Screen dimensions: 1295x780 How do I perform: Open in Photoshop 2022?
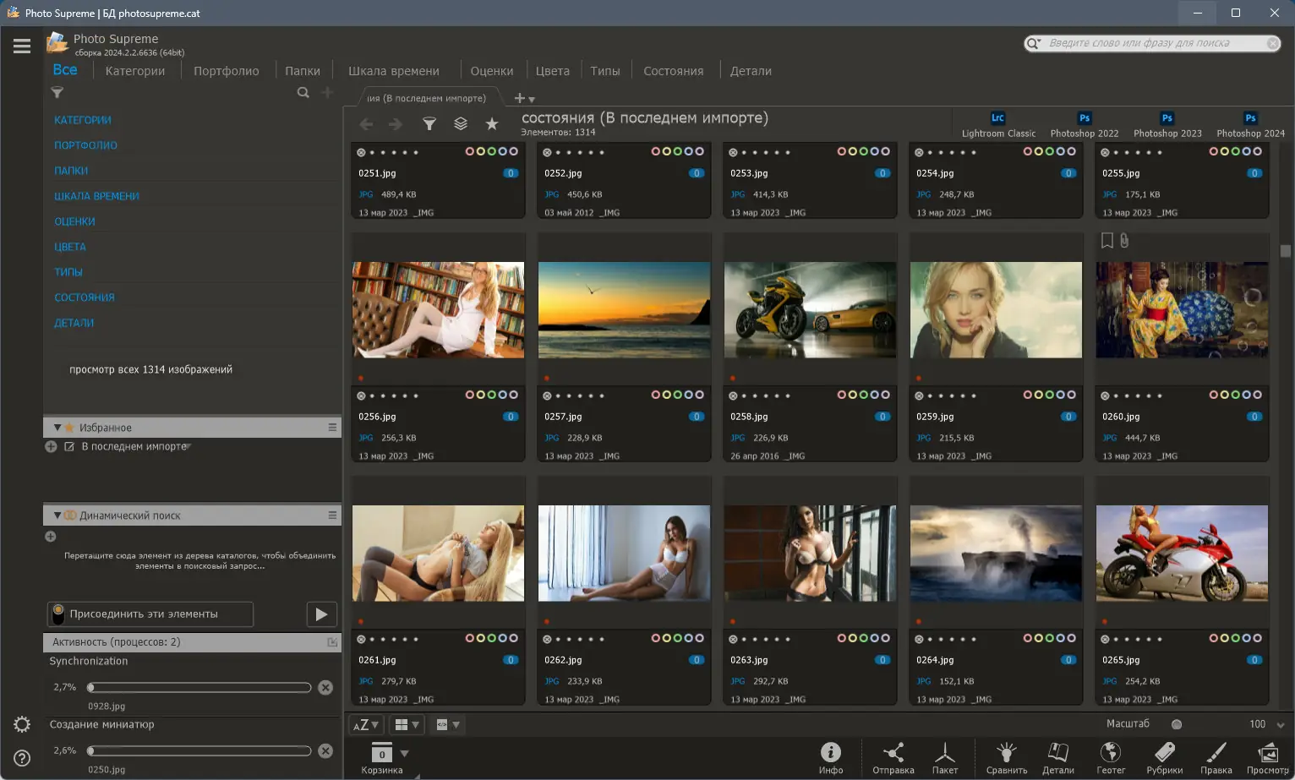[x=1085, y=124]
